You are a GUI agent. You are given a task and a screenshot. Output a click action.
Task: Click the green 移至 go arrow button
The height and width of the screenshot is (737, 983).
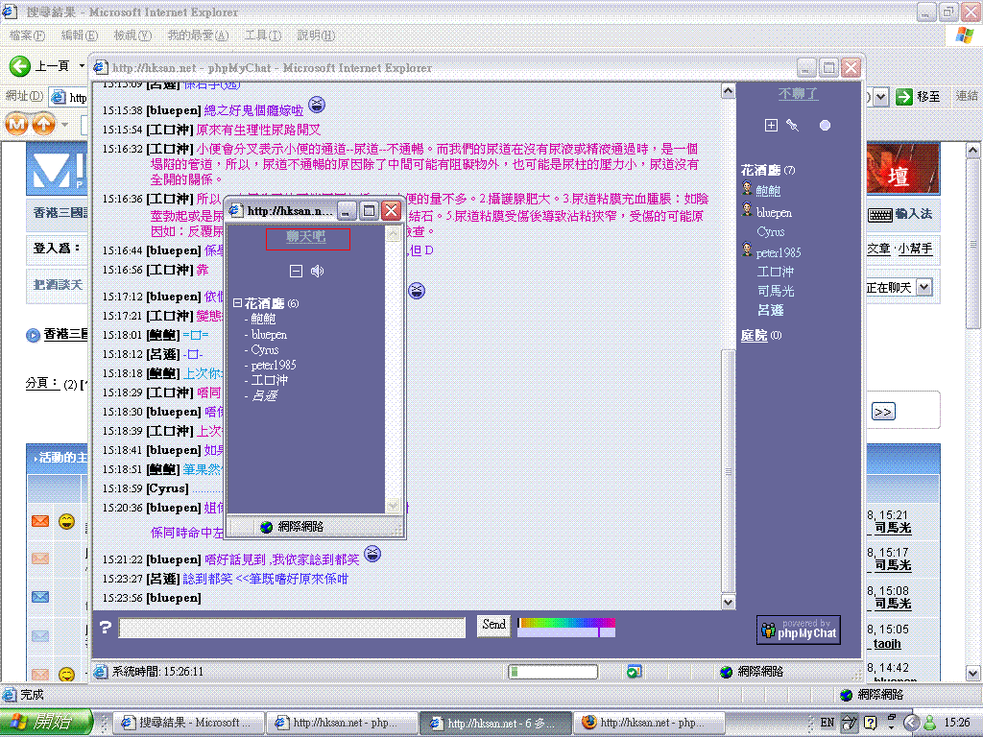coord(904,97)
